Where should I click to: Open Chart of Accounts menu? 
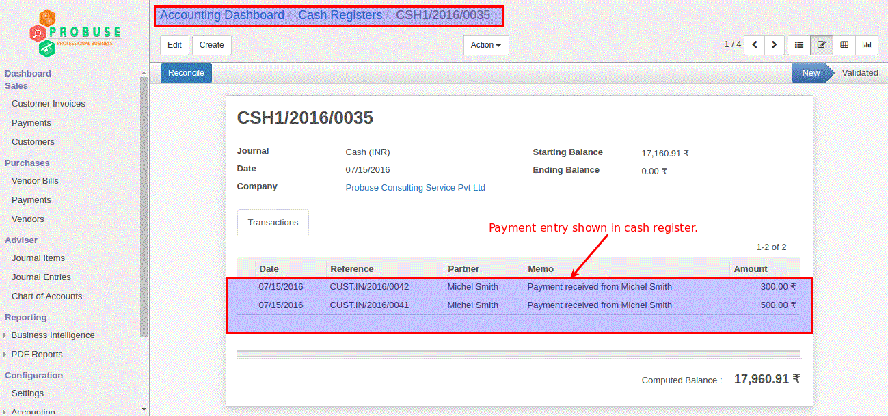click(x=46, y=296)
